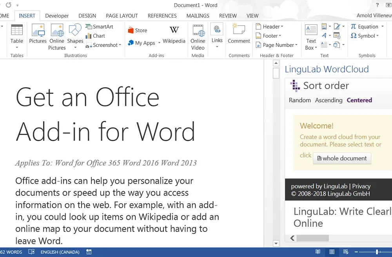
Task: Open the Quick Parts gallery icon
Action: pos(324,26)
